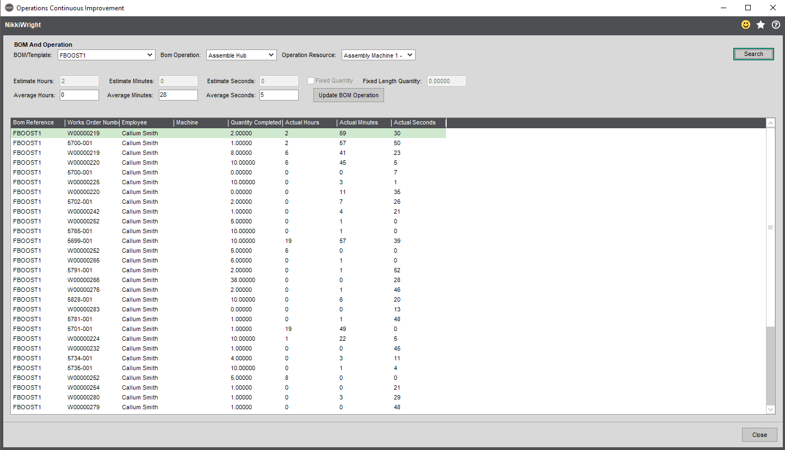Image resolution: width=785 pixels, height=450 pixels.
Task: Click the Estimate Seconds field
Action: (279, 81)
